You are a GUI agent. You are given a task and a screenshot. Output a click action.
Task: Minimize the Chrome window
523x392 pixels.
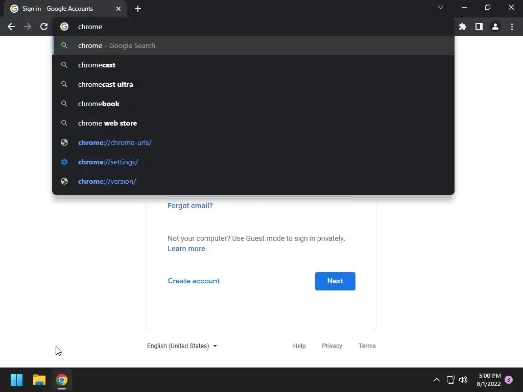pyautogui.click(x=464, y=7)
